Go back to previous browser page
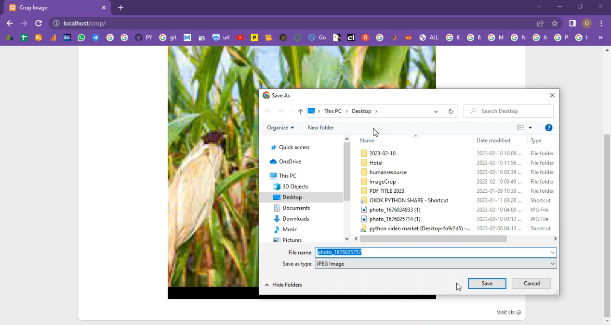 (10, 23)
